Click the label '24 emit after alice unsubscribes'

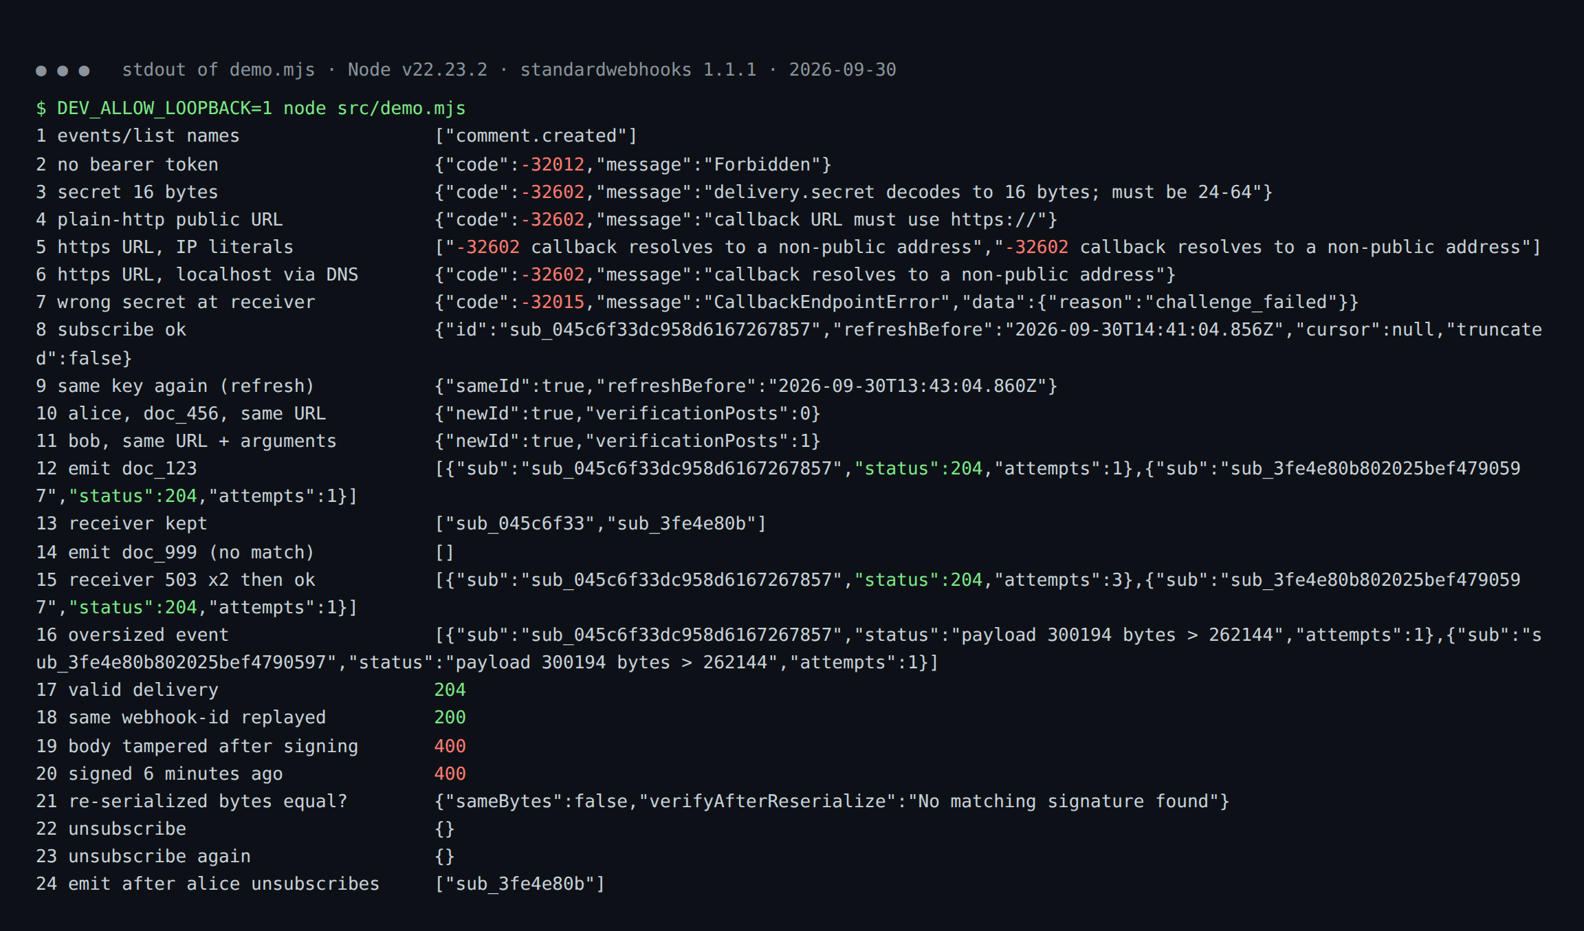coord(208,884)
